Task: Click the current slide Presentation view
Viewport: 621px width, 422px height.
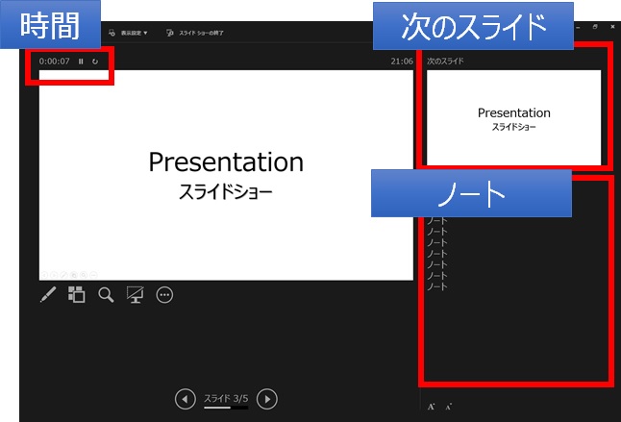Action: tap(226, 175)
